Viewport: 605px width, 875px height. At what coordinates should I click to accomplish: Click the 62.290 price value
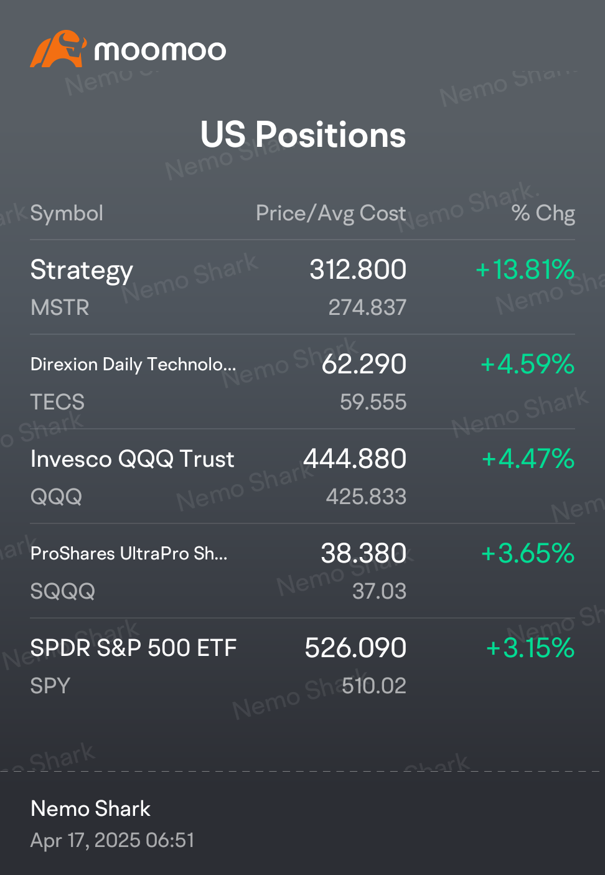363,365
